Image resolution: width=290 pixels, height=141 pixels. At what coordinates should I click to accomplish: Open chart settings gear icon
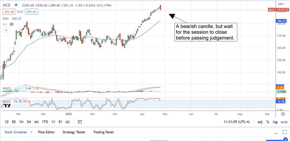[283, 114]
